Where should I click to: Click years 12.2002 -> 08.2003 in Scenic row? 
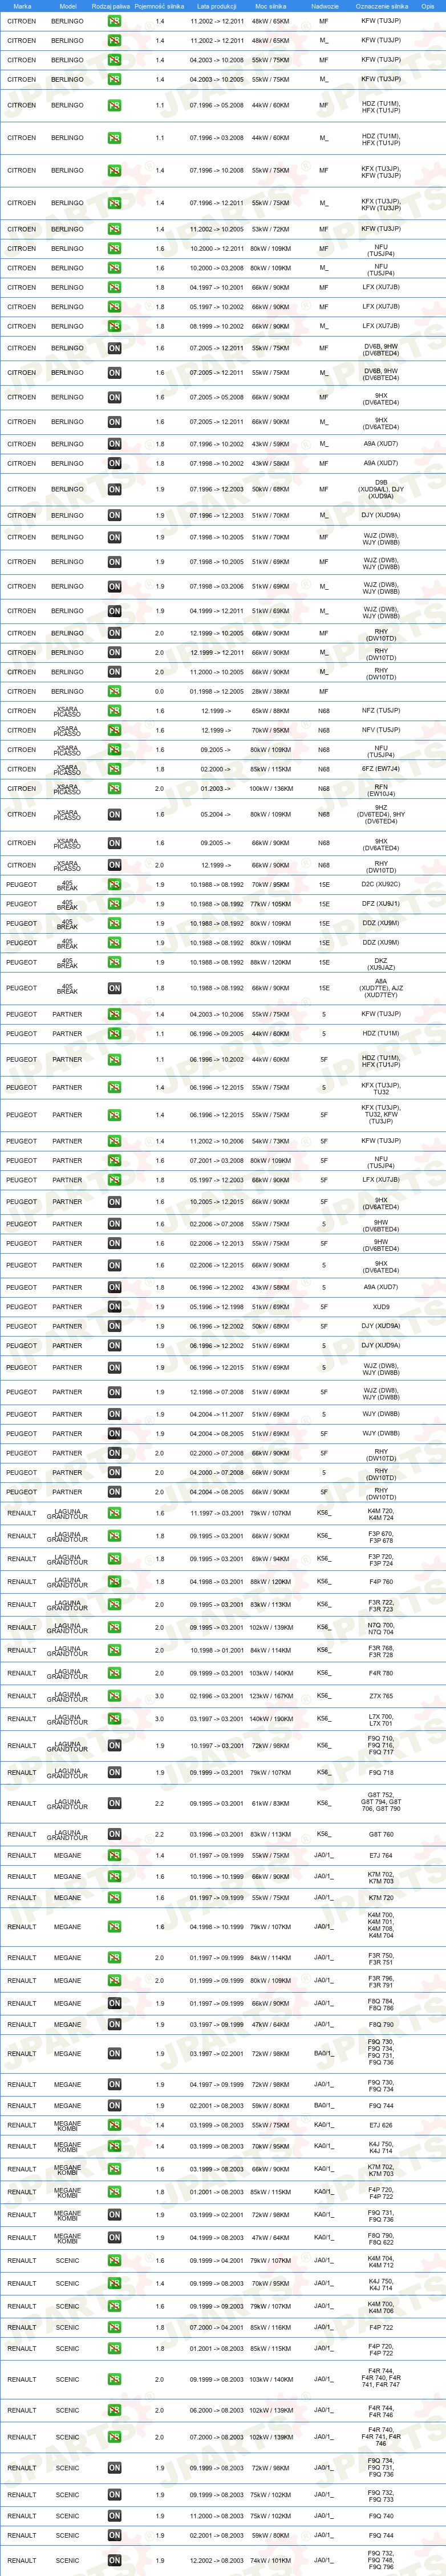pyautogui.click(x=217, y=2561)
